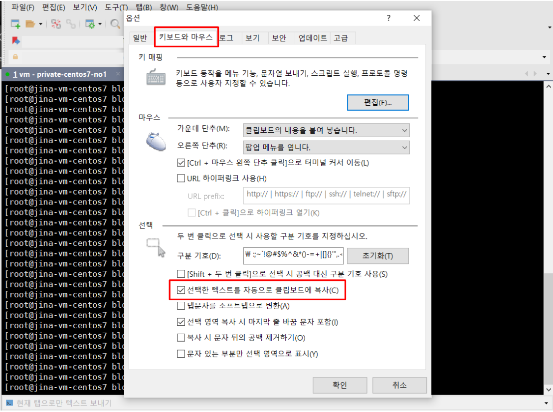Open dropdown arrow next to open folder icon
The height and width of the screenshot is (412, 553).
pyautogui.click(x=40, y=24)
